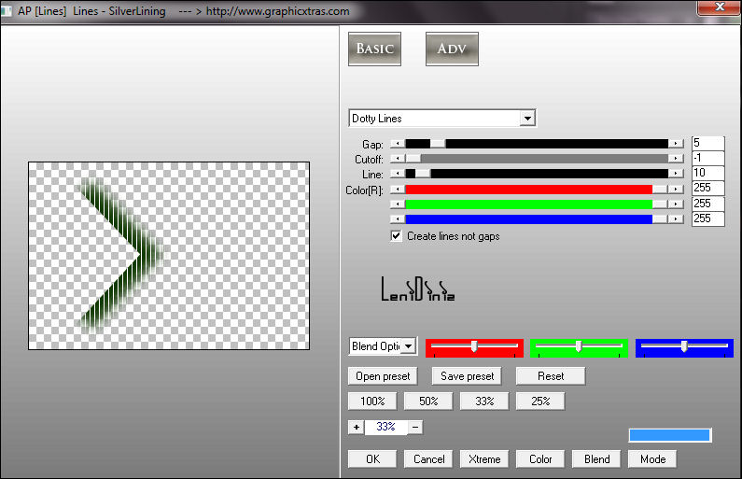Click the Gap slider right arrow
Viewport: 742px width, 479px height.
tap(677, 144)
